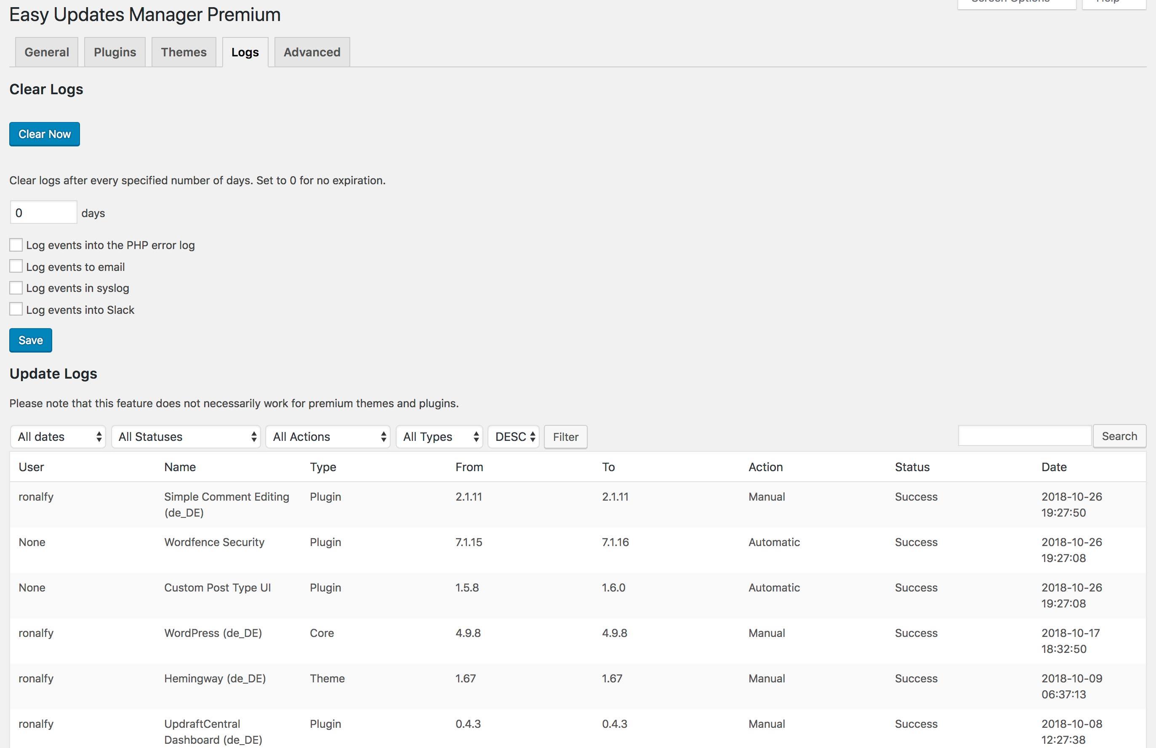This screenshot has width=1156, height=748.
Task: Open the All Statuses dropdown
Action: [186, 436]
